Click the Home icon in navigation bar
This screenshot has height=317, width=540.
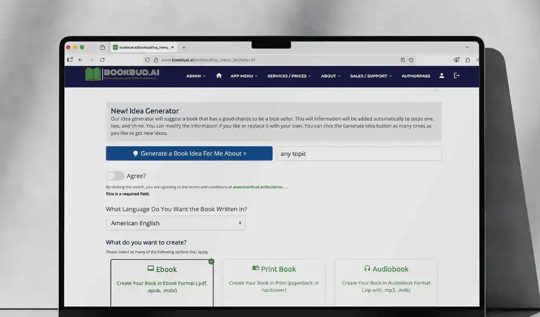(219, 76)
